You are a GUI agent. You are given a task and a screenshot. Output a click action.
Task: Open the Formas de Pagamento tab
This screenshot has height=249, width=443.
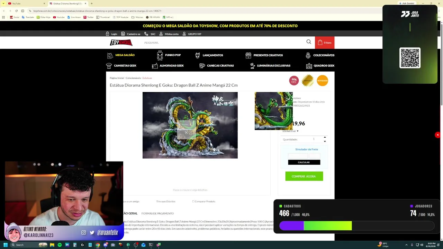pyautogui.click(x=157, y=213)
